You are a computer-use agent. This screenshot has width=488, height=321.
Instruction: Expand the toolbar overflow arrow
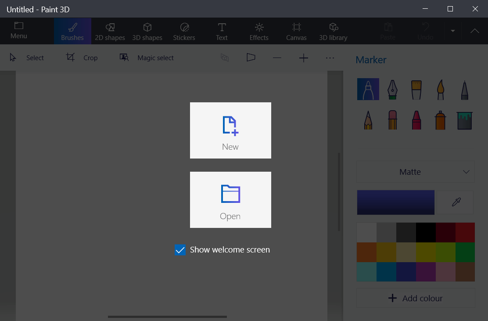pyautogui.click(x=453, y=31)
